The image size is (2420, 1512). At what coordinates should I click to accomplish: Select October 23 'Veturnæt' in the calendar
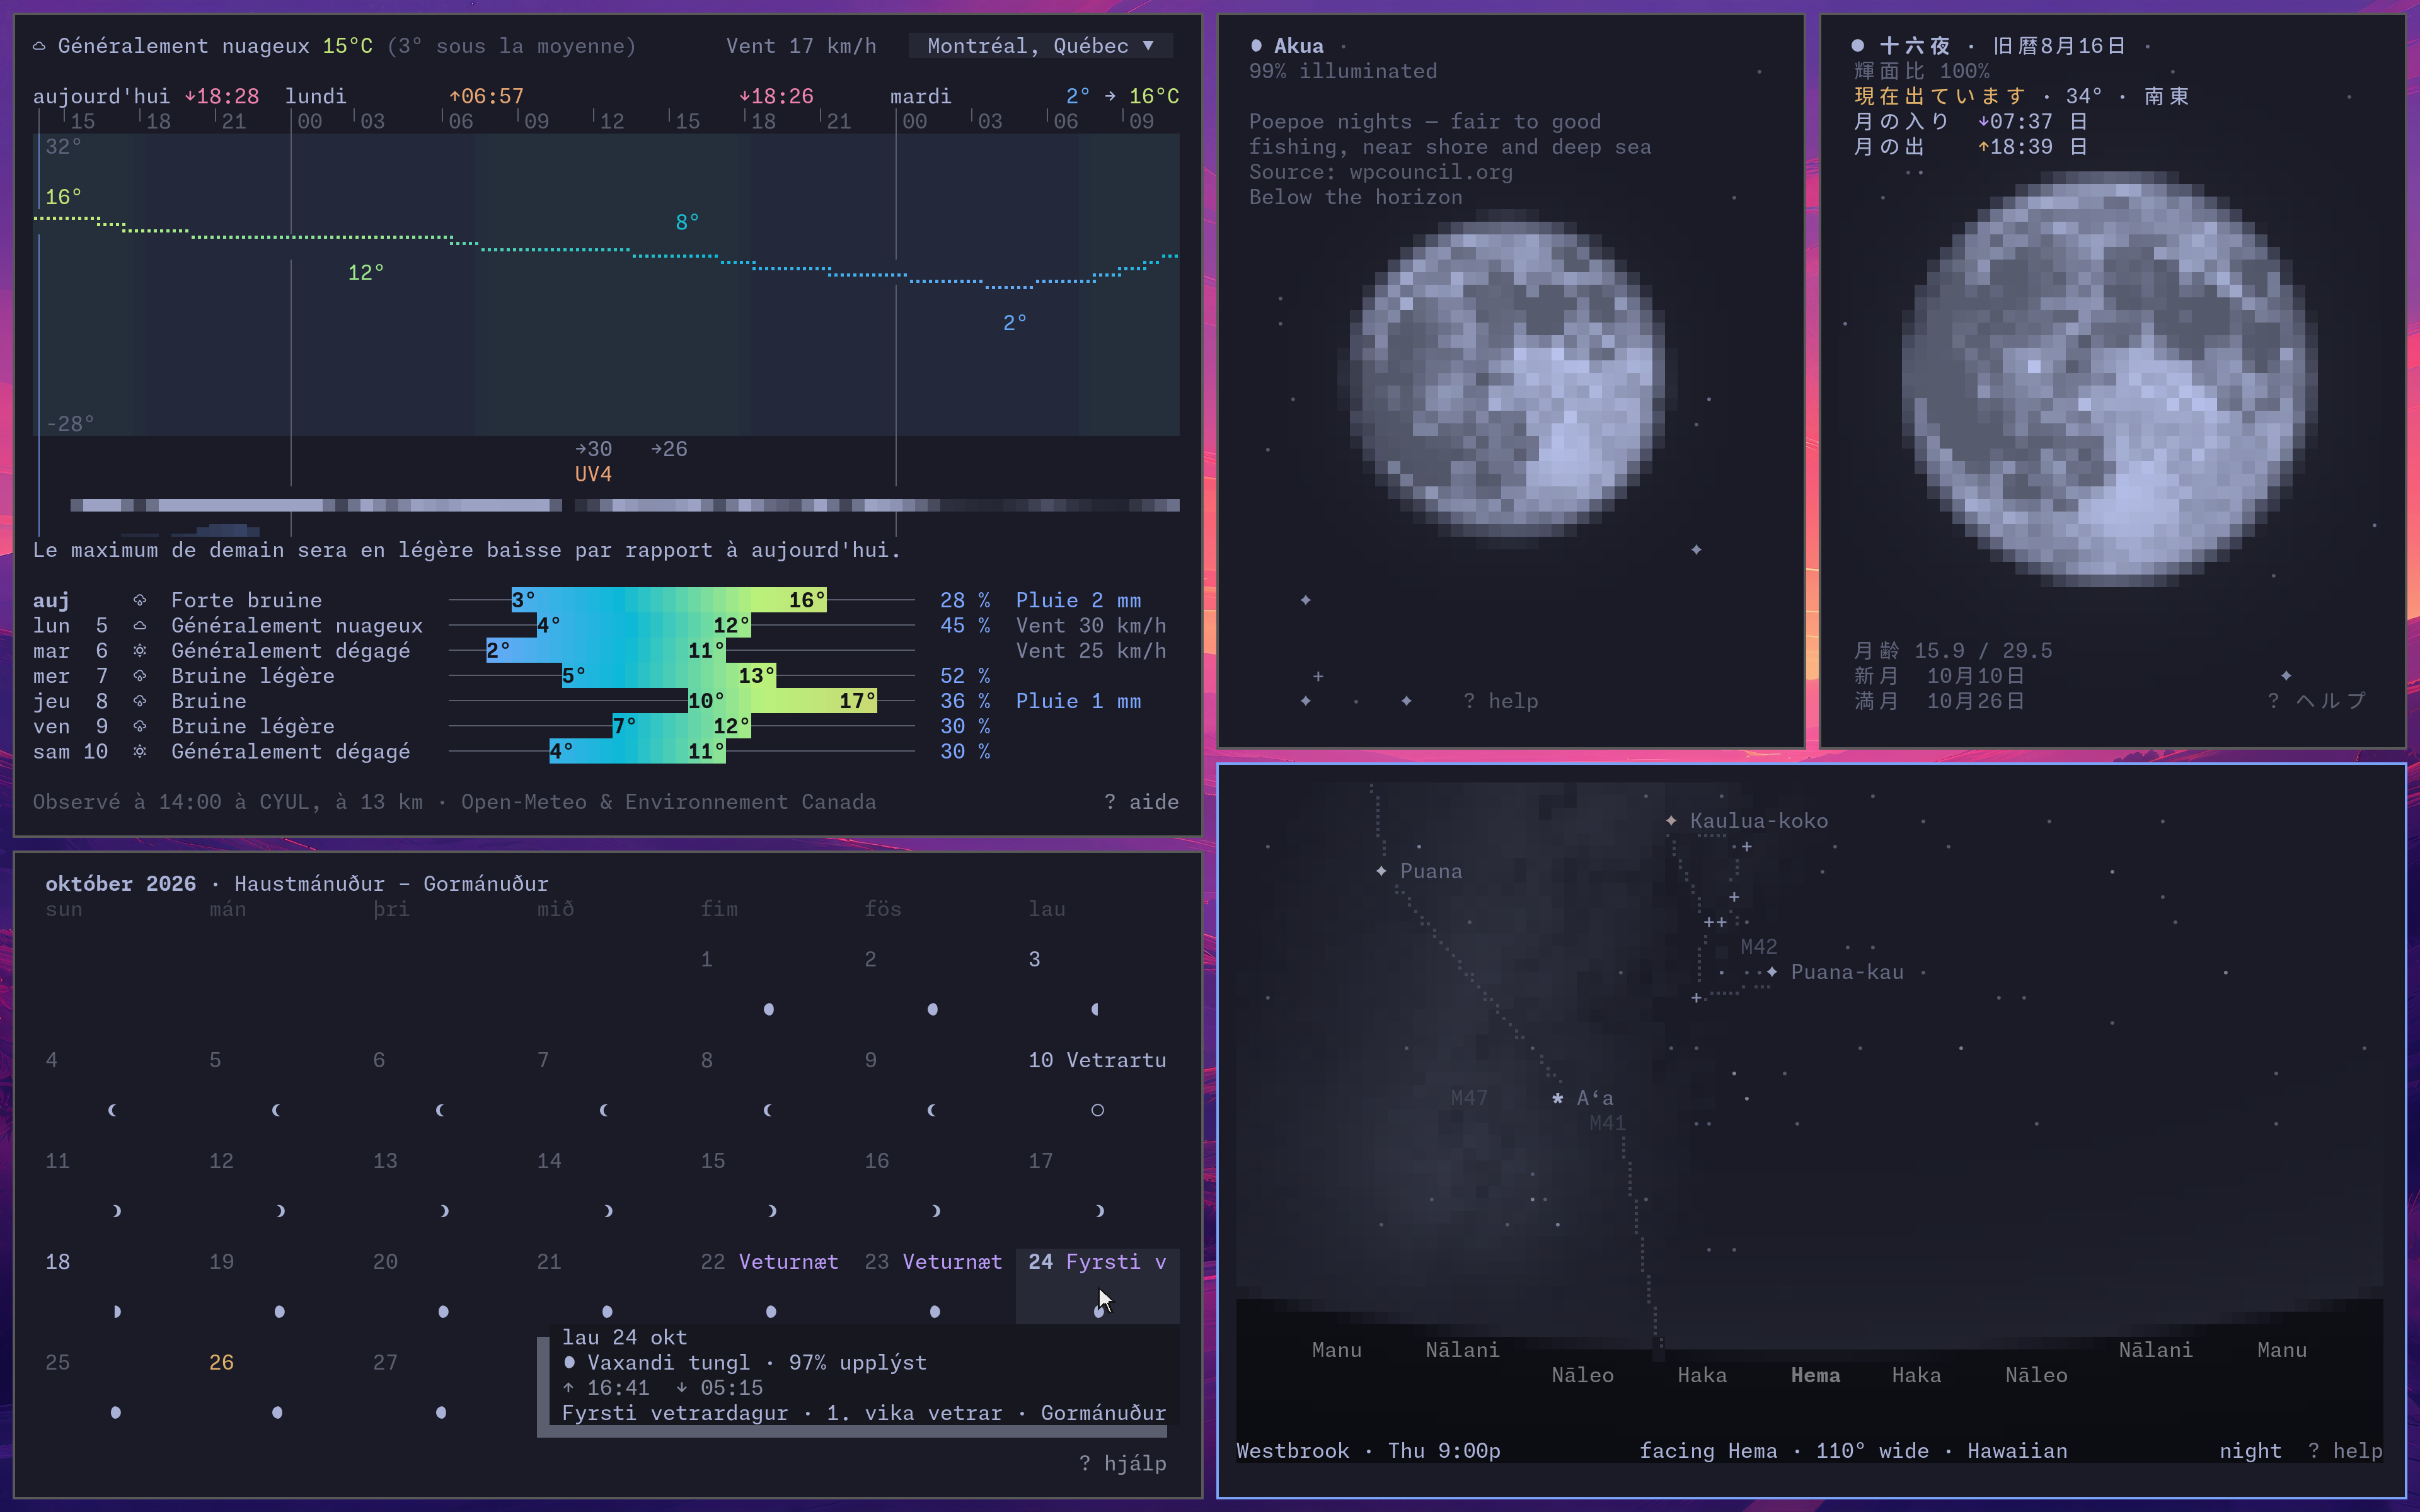[933, 1262]
